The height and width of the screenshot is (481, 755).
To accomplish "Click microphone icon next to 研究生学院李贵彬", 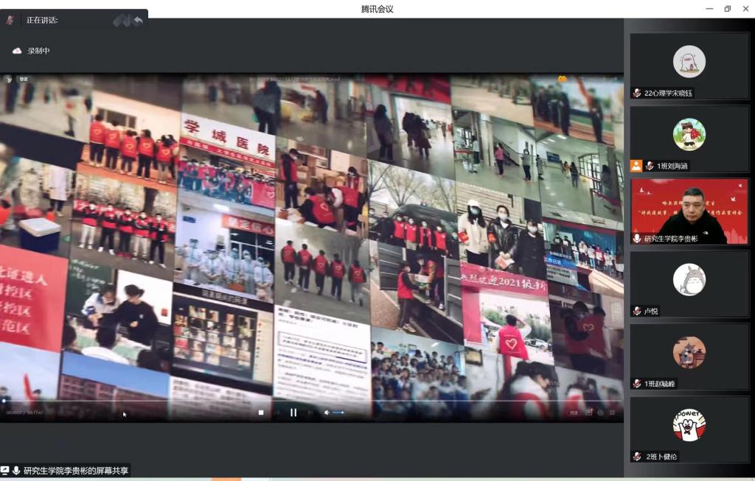I will [637, 239].
